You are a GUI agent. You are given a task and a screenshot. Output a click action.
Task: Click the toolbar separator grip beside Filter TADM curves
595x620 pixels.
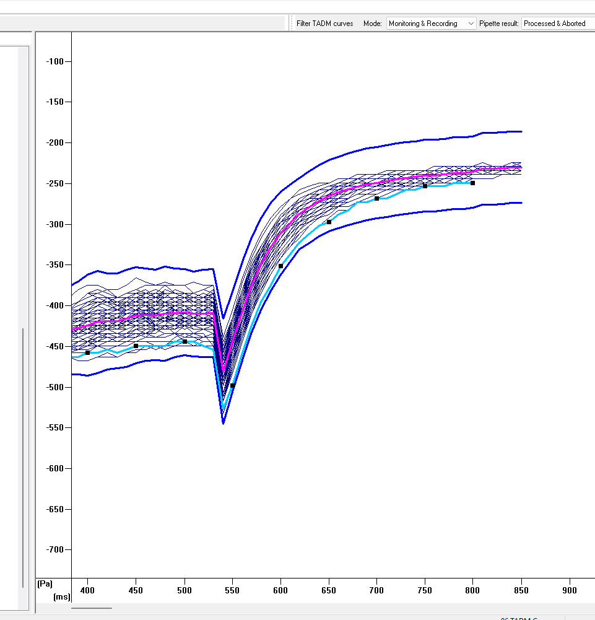pos(290,23)
